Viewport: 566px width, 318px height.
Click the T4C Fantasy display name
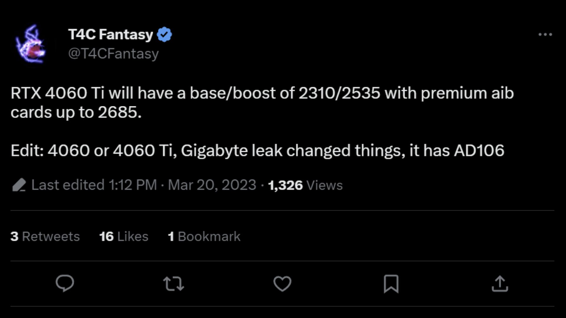(x=109, y=34)
